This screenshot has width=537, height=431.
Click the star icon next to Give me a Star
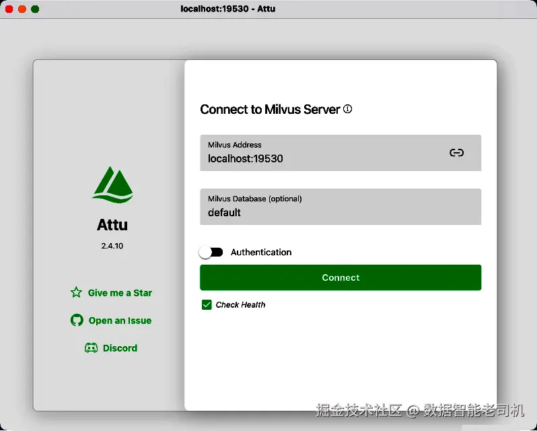point(76,292)
